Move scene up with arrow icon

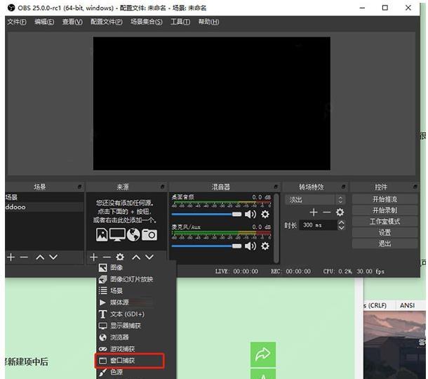40,257
